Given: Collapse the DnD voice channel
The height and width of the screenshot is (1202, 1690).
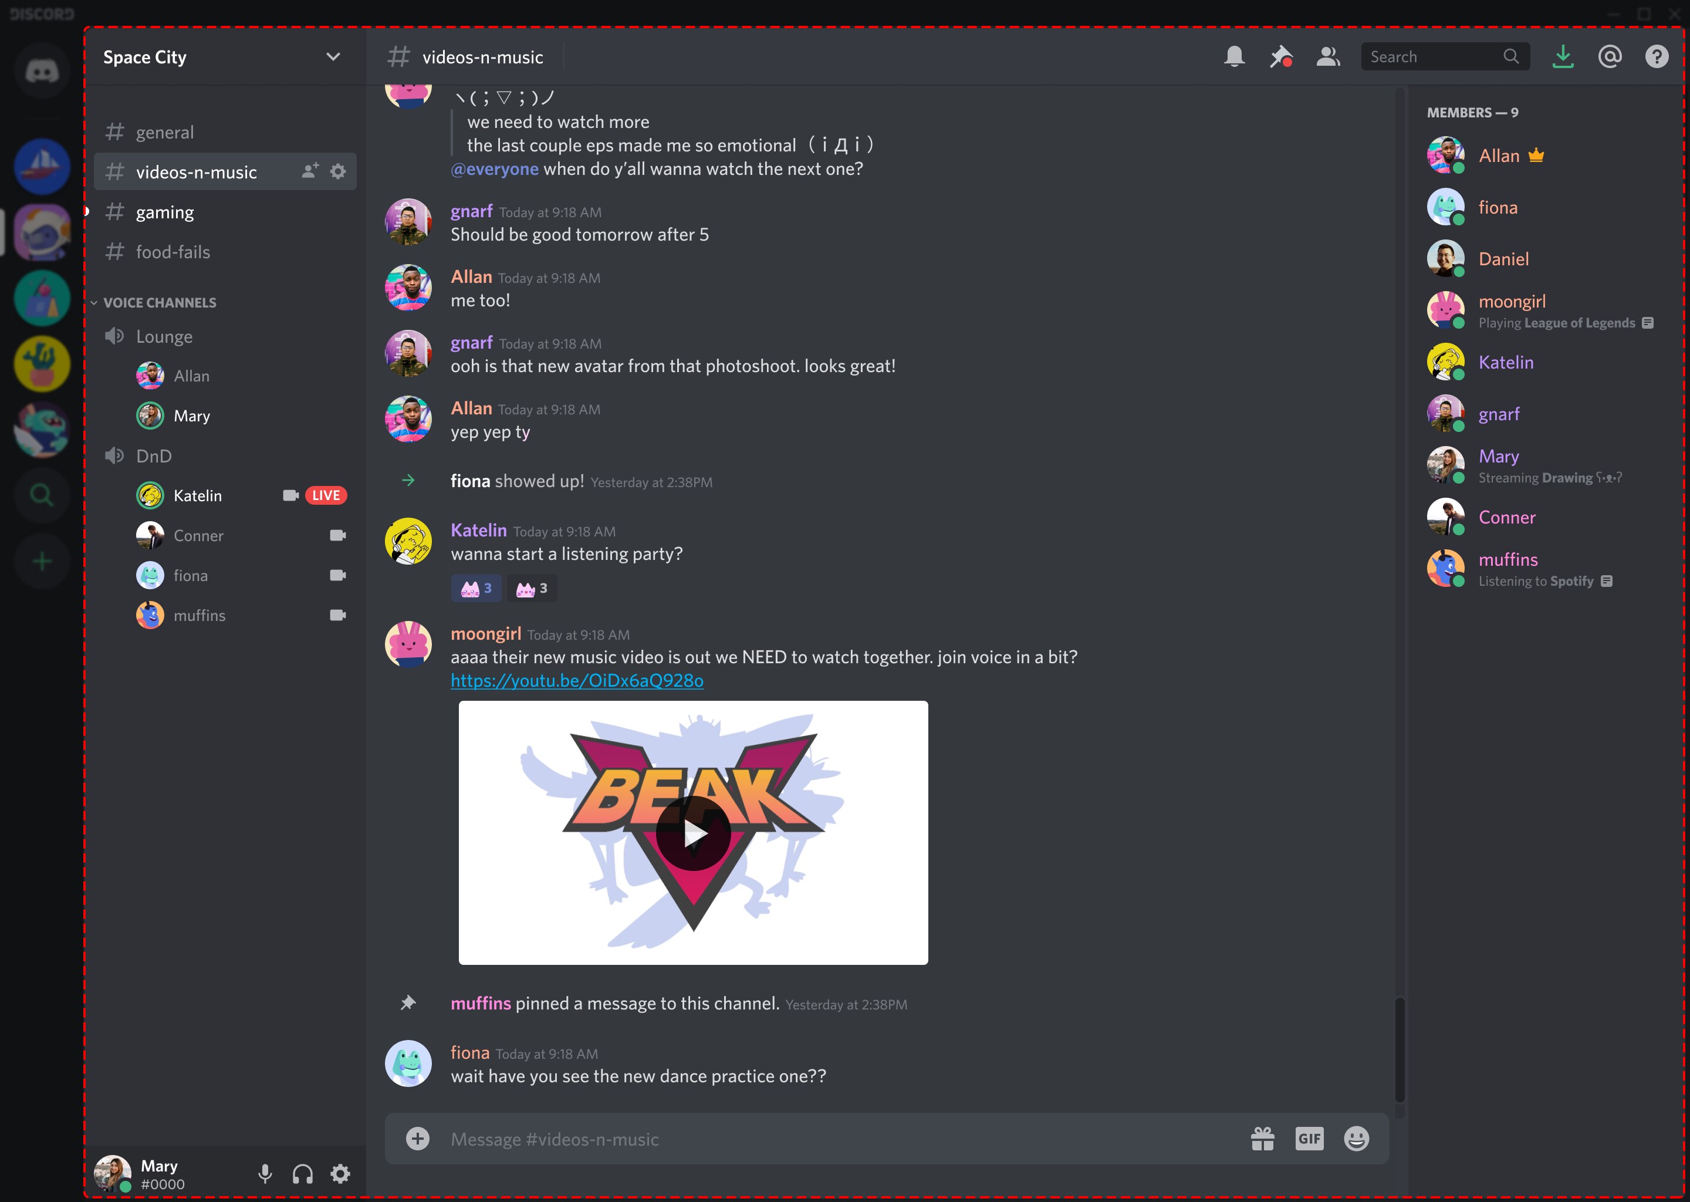Looking at the screenshot, I should (x=153, y=455).
